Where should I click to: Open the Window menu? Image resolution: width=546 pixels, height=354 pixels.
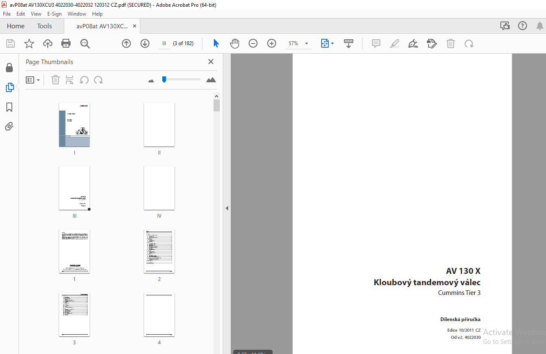[x=77, y=14]
